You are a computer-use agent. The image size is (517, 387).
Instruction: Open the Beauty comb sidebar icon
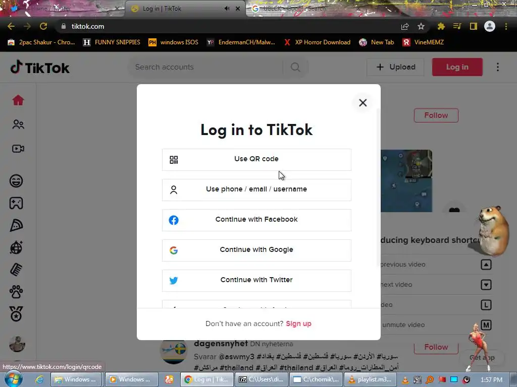pos(16,270)
